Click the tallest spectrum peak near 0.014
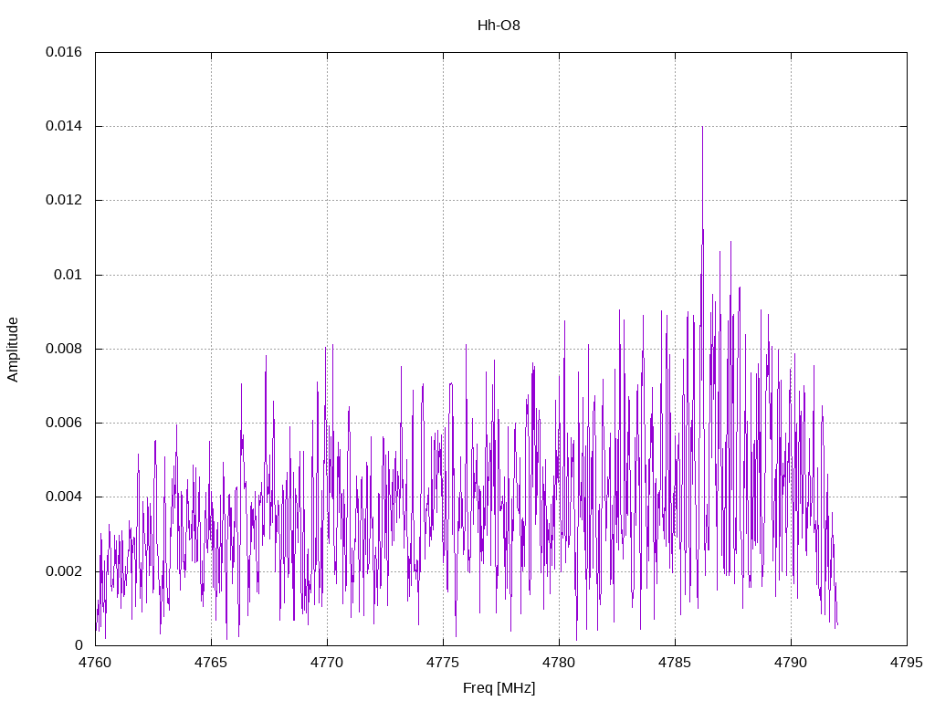935x701 pixels. click(x=702, y=129)
